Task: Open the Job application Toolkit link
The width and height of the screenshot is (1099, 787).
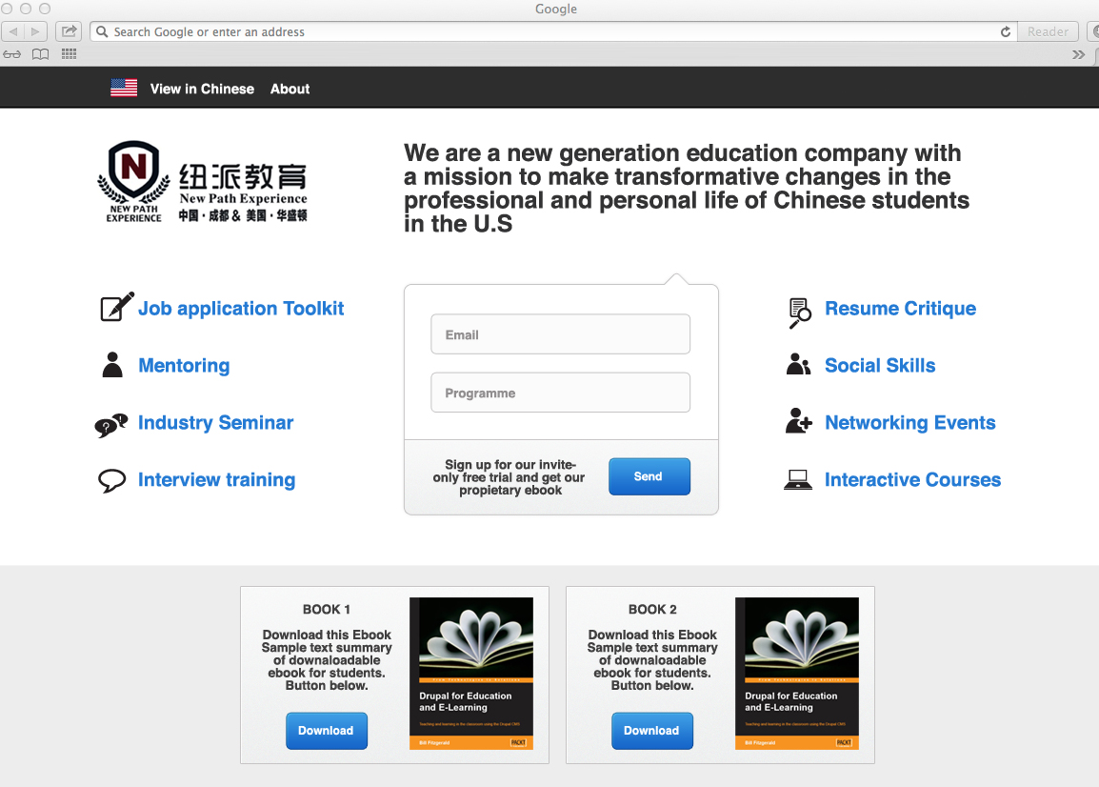Action: point(241,309)
